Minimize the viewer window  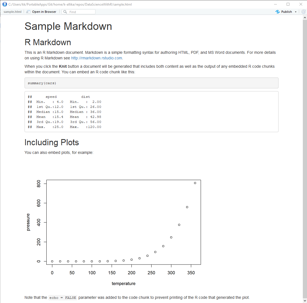[275, 4]
